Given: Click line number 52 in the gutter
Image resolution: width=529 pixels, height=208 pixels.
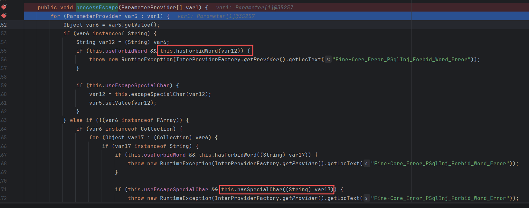Looking at the screenshot, I should (4, 25).
